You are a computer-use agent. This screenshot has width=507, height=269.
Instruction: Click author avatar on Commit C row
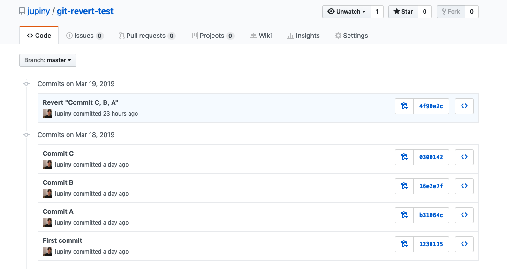click(47, 165)
